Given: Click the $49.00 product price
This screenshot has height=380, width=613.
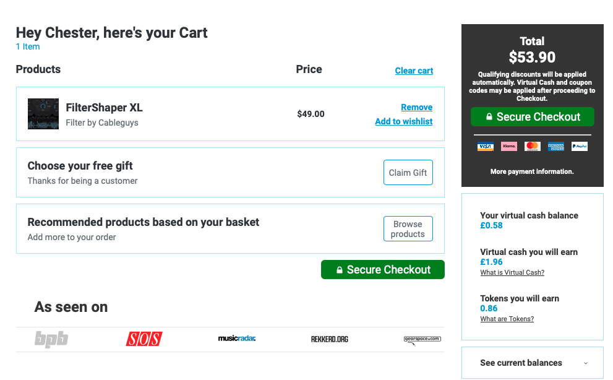Looking at the screenshot, I should (x=311, y=114).
